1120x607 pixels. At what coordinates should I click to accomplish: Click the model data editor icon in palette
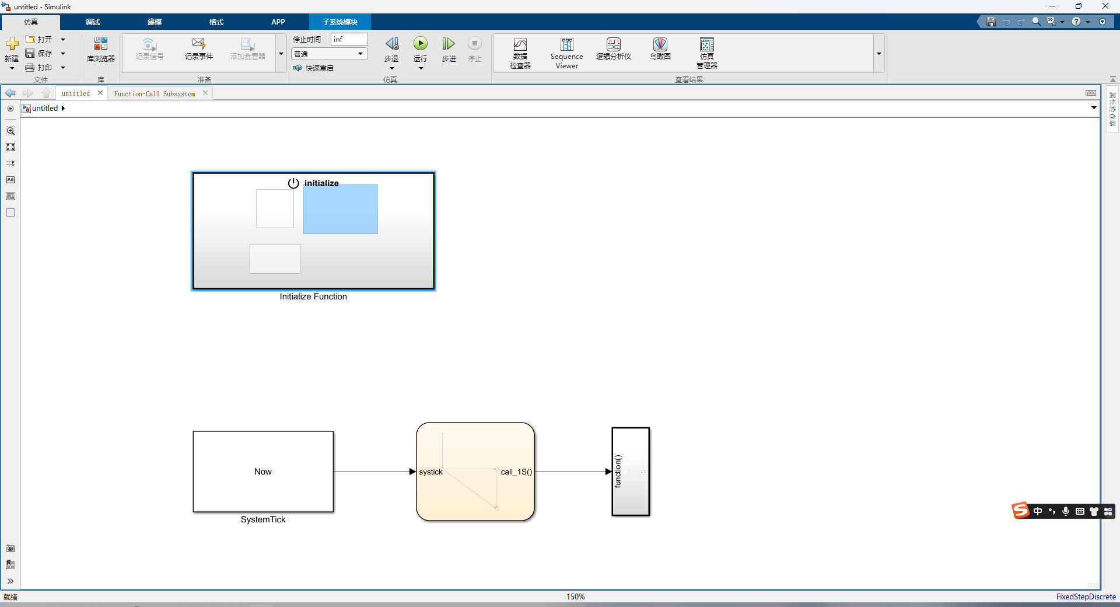point(10,564)
